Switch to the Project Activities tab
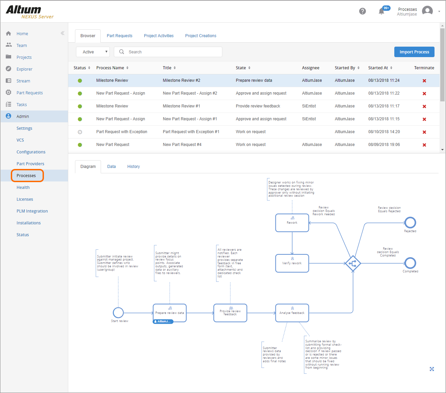Screen dimensions: 446x393 click(x=159, y=36)
